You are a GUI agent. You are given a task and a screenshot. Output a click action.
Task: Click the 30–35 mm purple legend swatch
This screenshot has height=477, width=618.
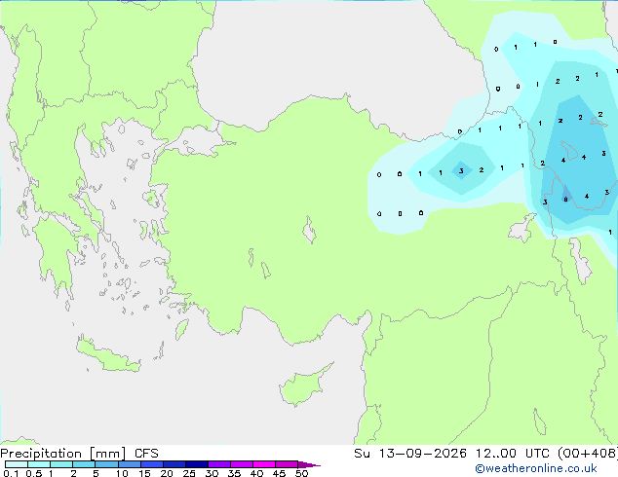tap(219, 464)
